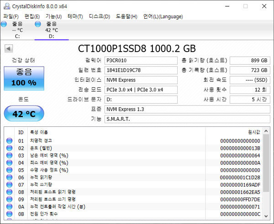Minimize the CrystalDiskInfo window
This screenshot has height=224, width=274.
pyautogui.click(x=227, y=6)
